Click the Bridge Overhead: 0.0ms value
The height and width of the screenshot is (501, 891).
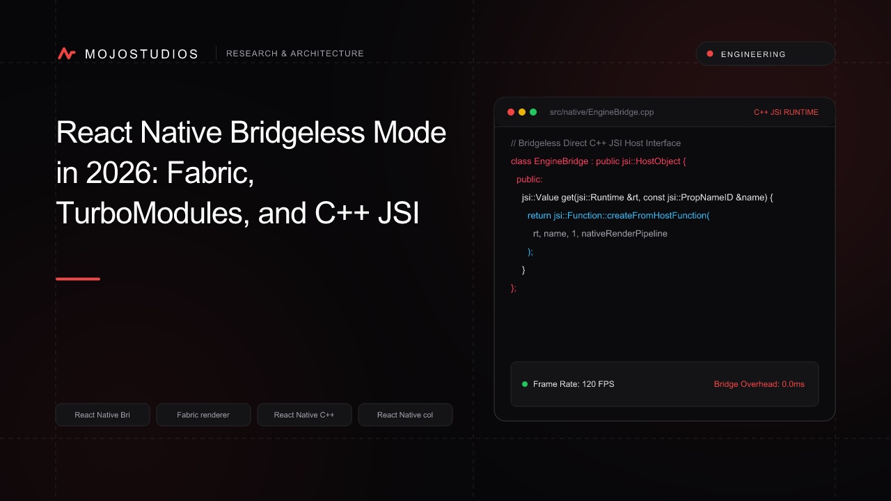click(x=759, y=384)
